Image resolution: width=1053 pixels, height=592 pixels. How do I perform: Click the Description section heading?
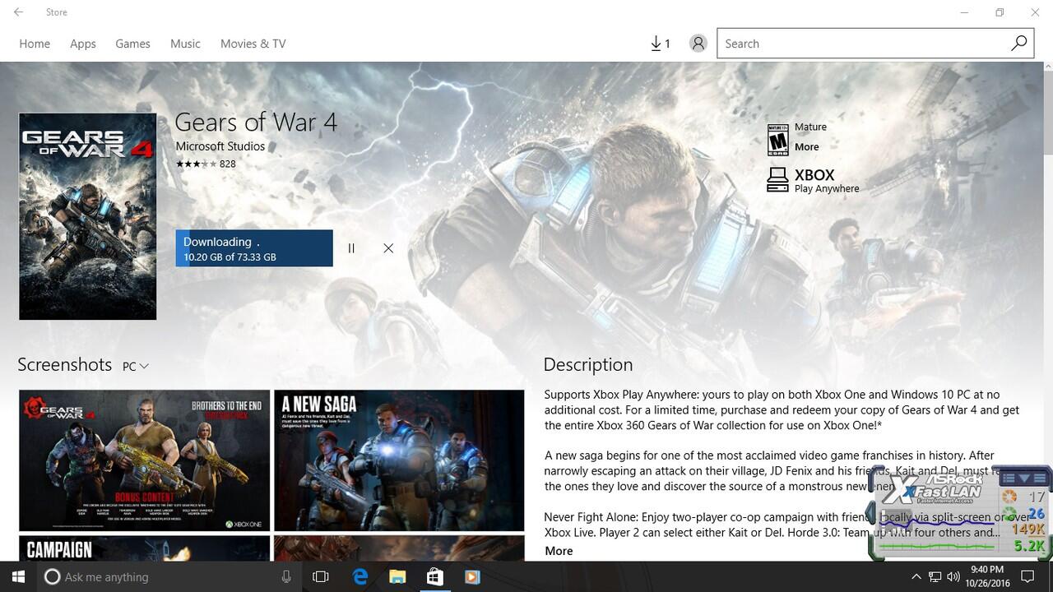click(x=588, y=364)
